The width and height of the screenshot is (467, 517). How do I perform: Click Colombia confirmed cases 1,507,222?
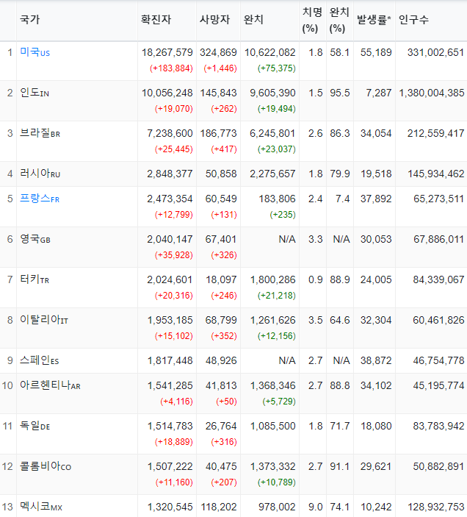point(170,466)
